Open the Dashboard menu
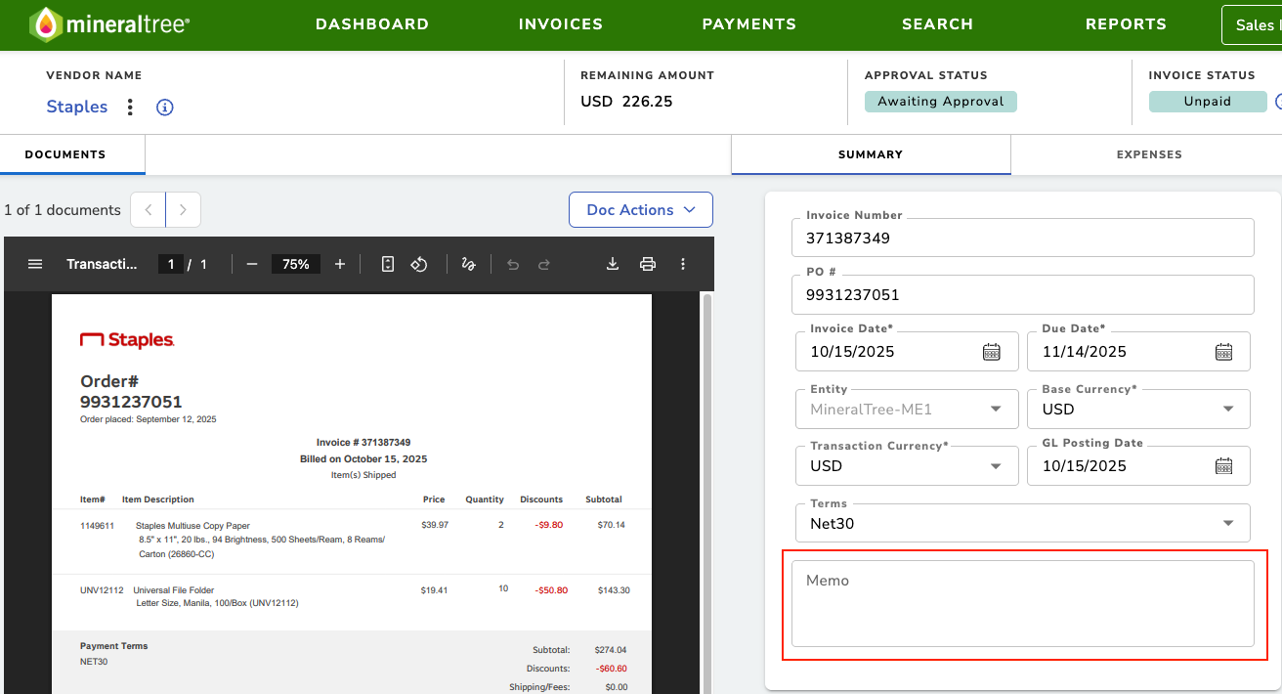 click(x=372, y=24)
